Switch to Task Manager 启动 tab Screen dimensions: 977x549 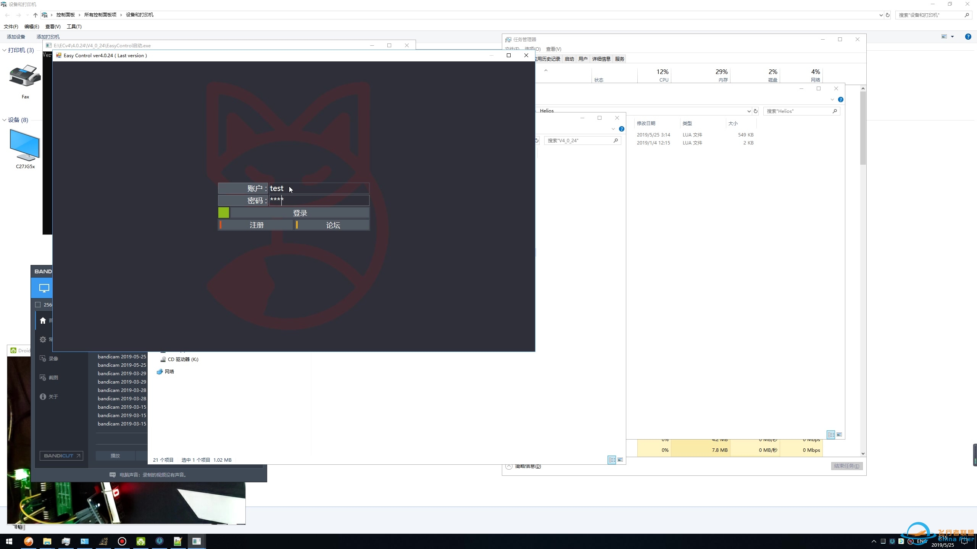[x=569, y=59]
